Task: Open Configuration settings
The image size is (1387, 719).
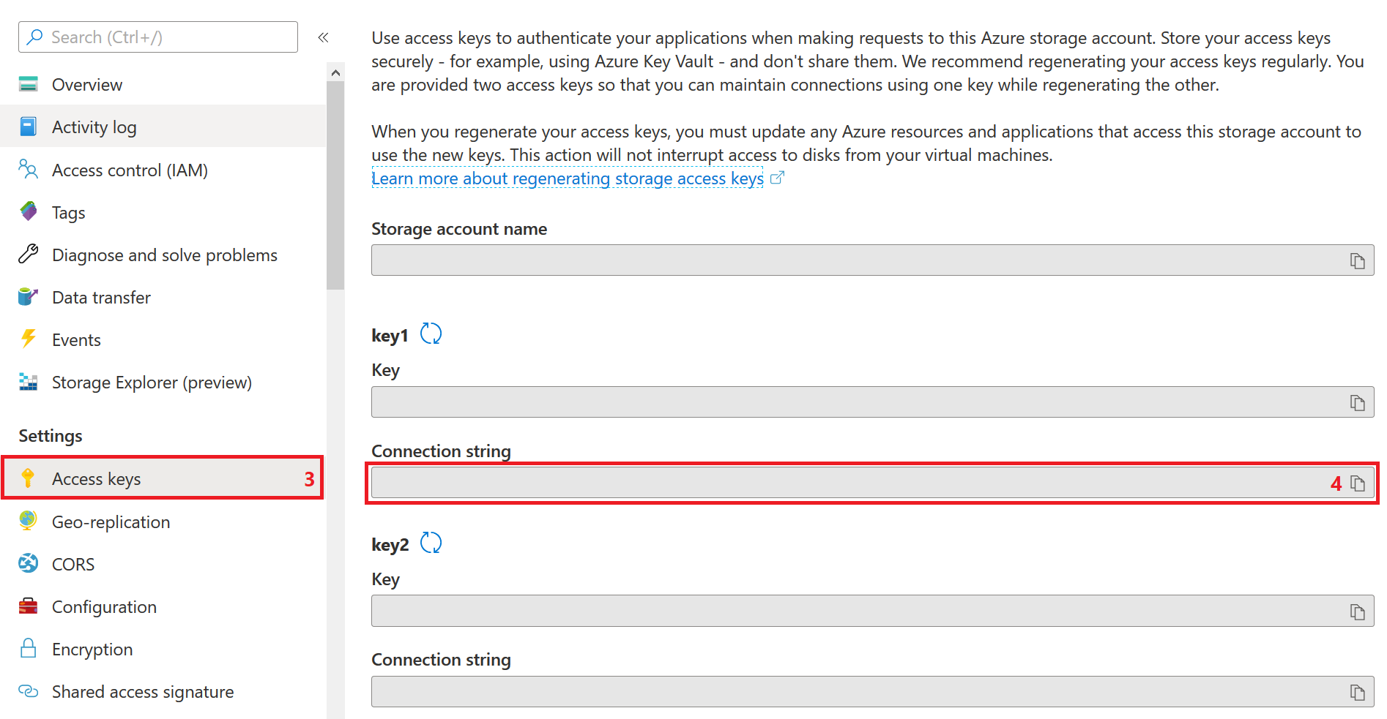Action: pyautogui.click(x=163, y=606)
